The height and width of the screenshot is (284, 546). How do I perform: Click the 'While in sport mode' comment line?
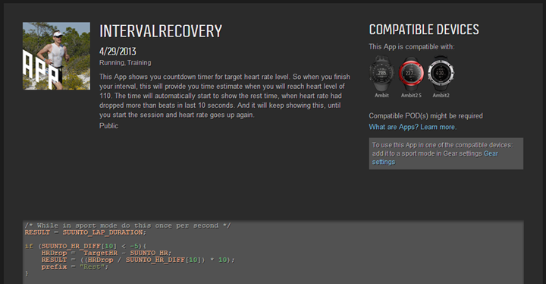tap(127, 226)
